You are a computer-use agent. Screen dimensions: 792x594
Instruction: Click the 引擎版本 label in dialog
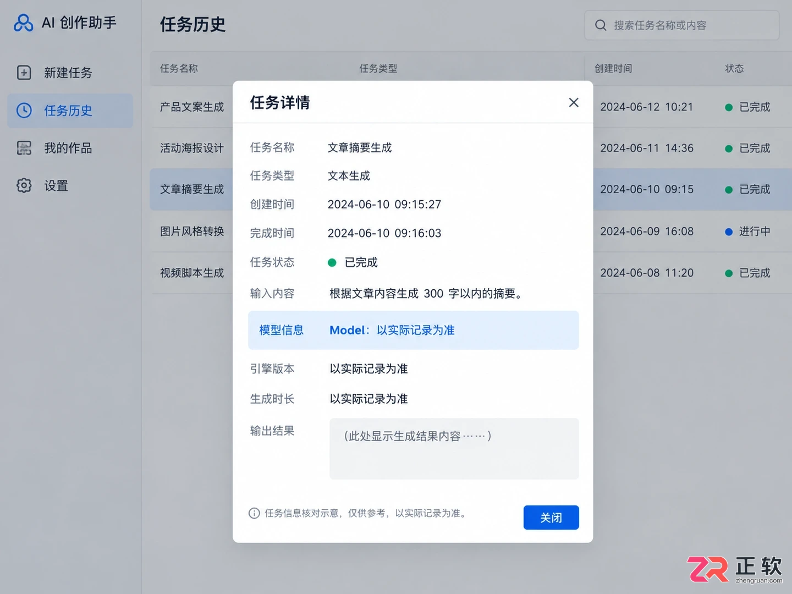point(272,369)
